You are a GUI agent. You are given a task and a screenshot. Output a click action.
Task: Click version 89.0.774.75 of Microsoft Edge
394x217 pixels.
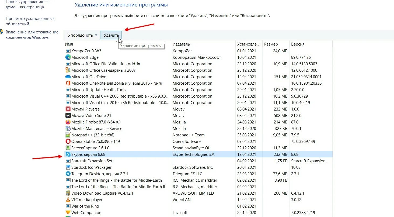point(301,57)
